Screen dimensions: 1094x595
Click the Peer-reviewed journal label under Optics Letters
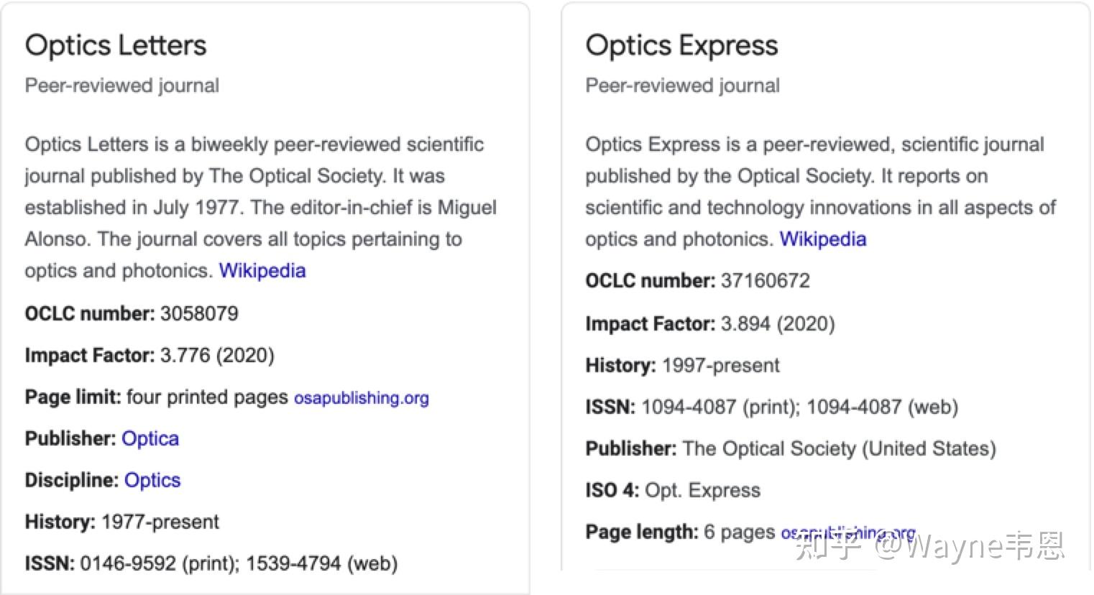coord(121,86)
